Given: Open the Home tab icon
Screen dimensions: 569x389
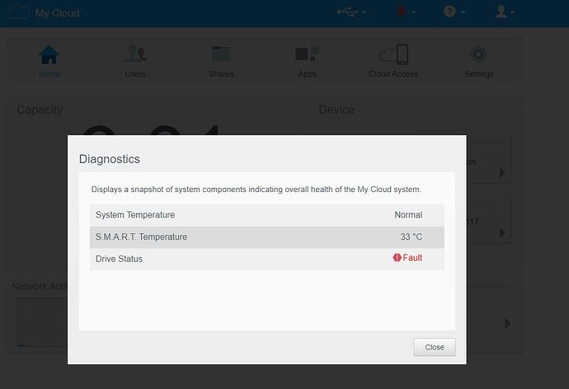Looking at the screenshot, I should (49, 54).
